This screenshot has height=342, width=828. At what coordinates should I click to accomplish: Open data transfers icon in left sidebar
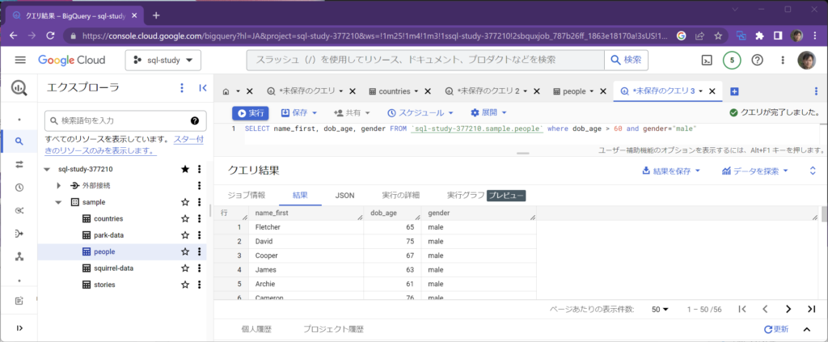pos(19,164)
